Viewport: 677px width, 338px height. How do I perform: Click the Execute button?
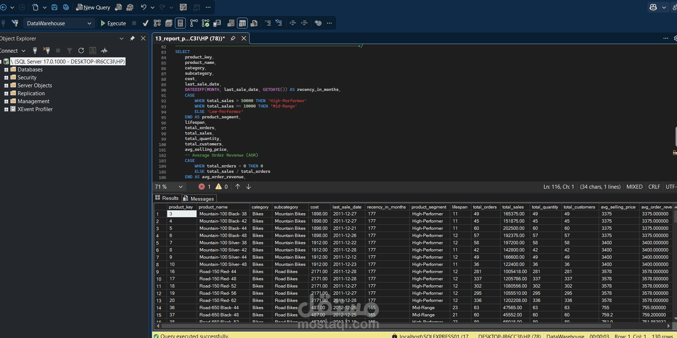(x=113, y=23)
